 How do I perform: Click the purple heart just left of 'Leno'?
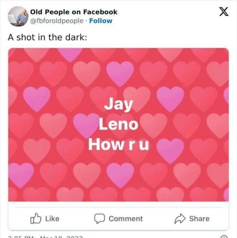[x=85, y=125]
